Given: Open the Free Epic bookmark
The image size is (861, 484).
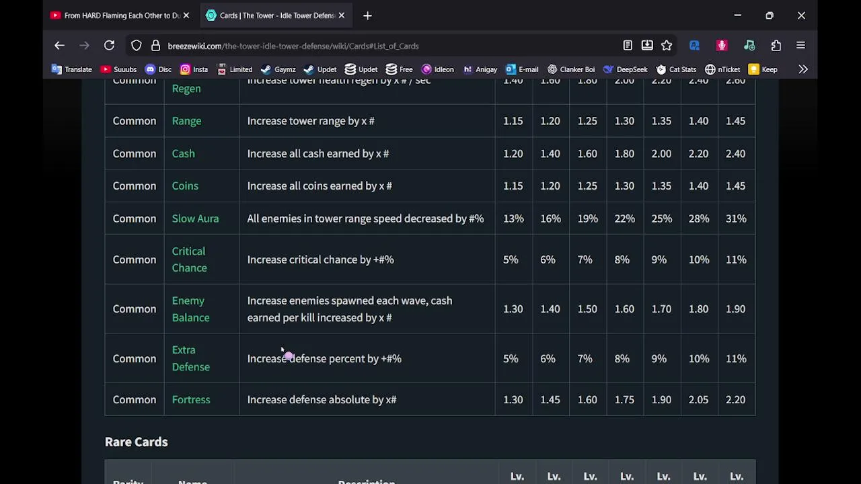Looking at the screenshot, I should click(399, 69).
